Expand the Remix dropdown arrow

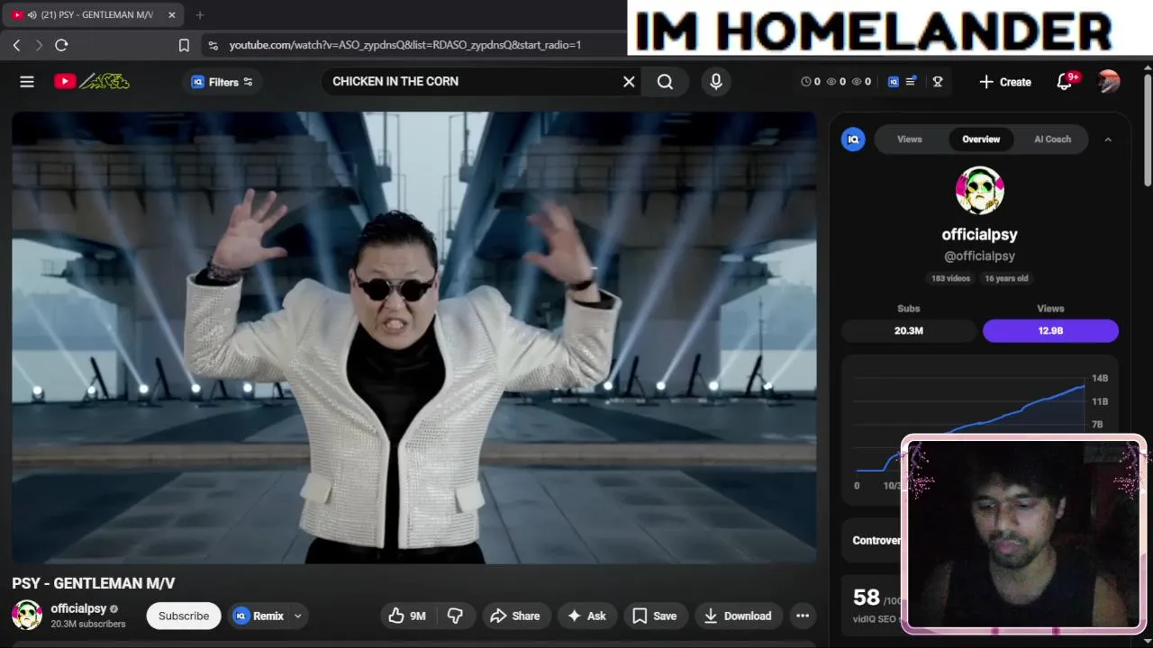297,616
